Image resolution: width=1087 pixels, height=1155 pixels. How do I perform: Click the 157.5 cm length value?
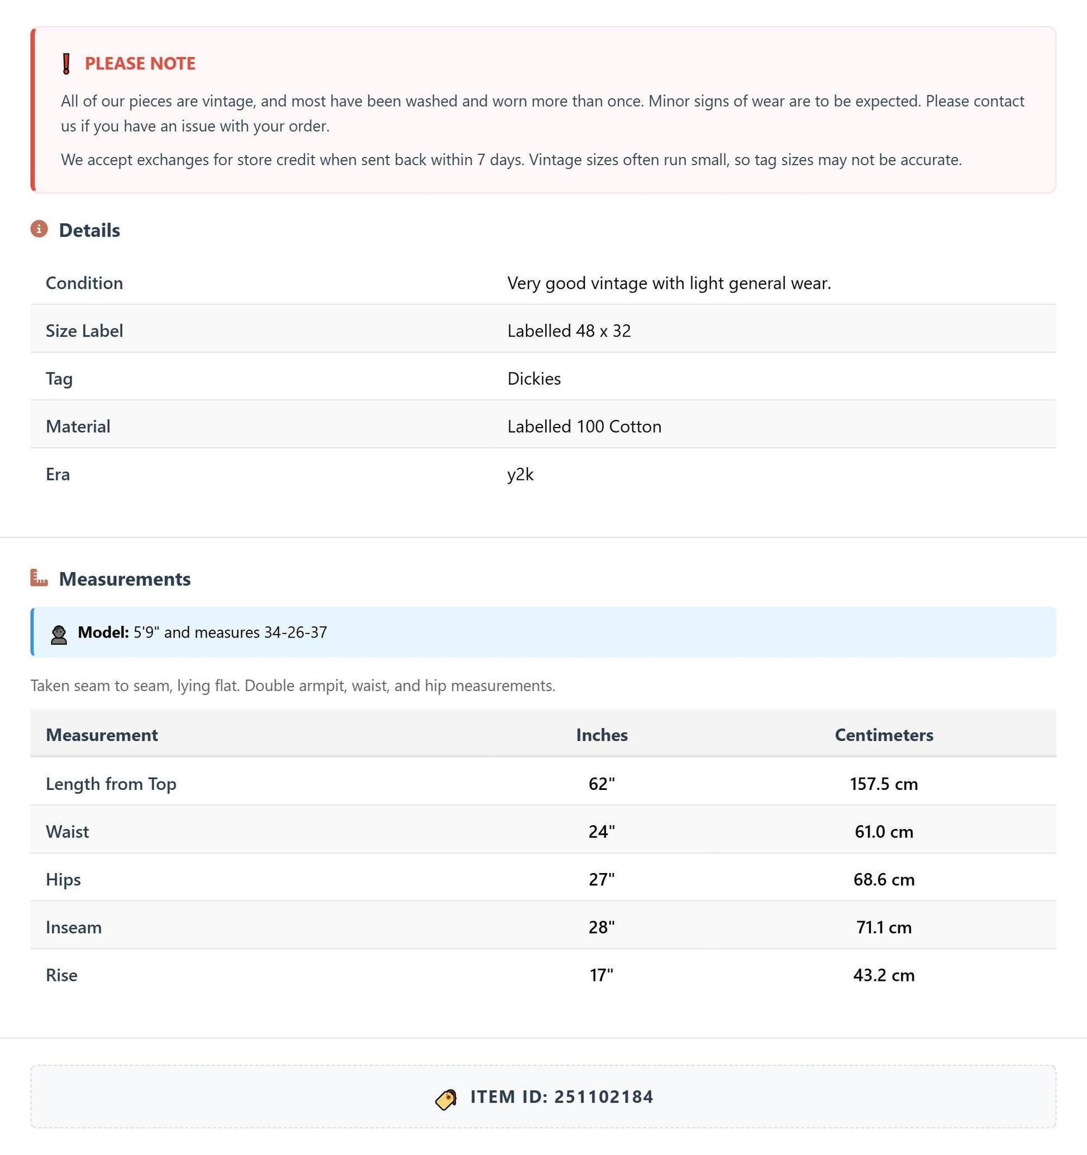[884, 784]
